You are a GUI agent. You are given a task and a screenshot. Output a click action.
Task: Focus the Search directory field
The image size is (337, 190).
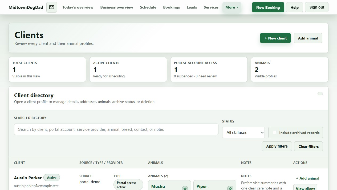click(x=116, y=129)
